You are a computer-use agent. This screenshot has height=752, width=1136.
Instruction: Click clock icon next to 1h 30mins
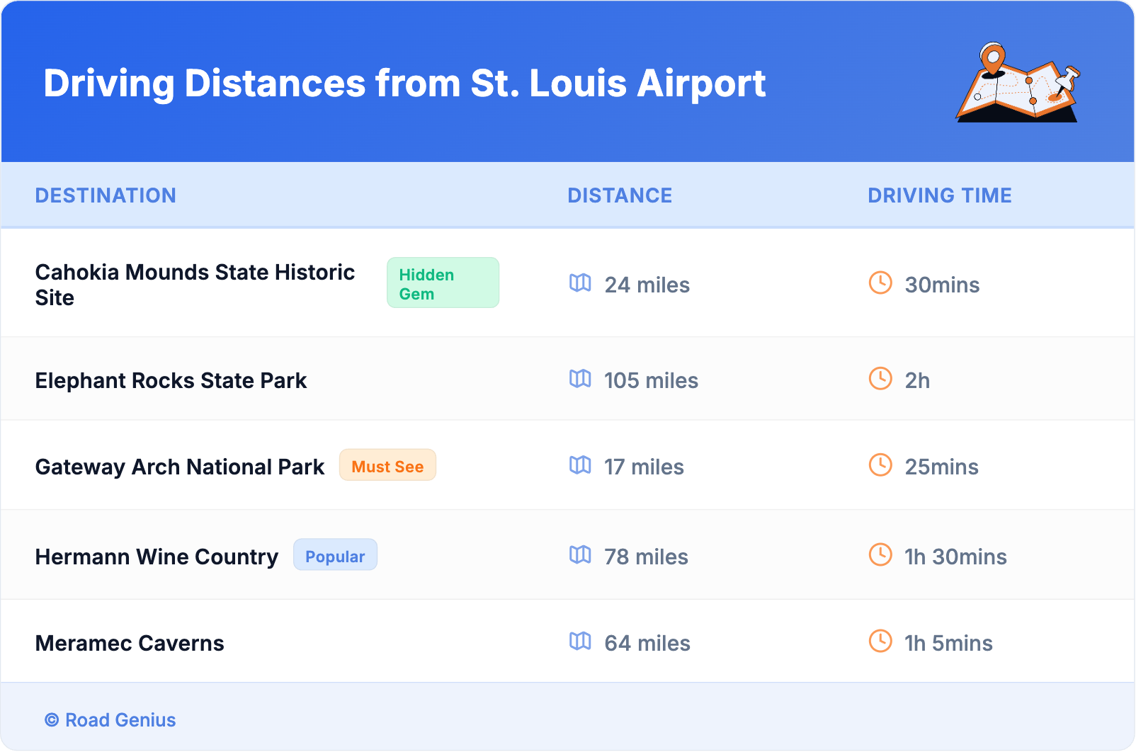(x=880, y=555)
